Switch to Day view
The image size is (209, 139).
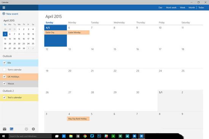click(160, 8)
